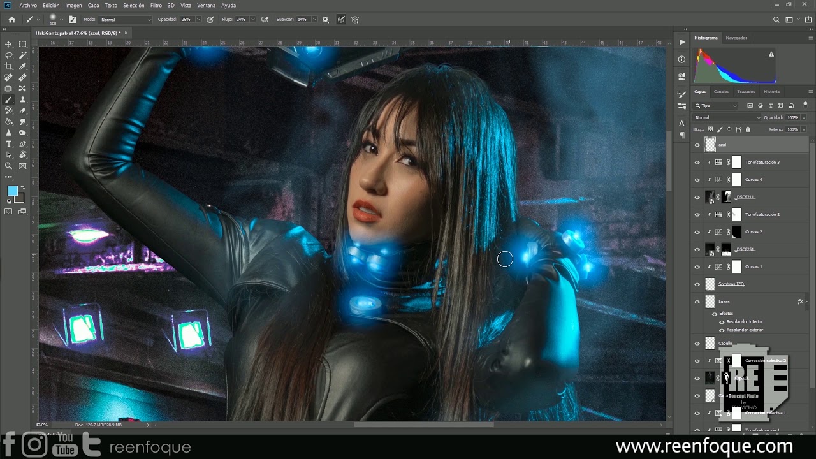Open the Ventana menu
The height and width of the screenshot is (459, 816).
click(206, 5)
